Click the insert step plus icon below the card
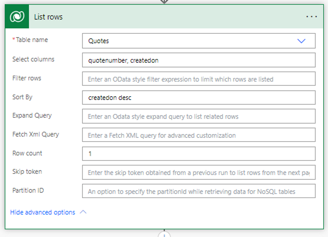The width and height of the screenshot is (328, 237). tap(164, 234)
